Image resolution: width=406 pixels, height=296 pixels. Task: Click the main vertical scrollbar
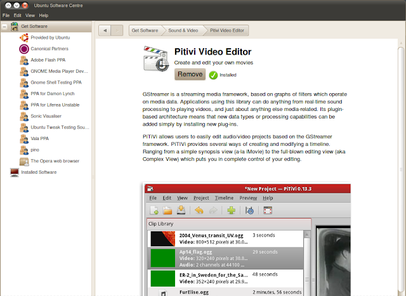[401, 168]
